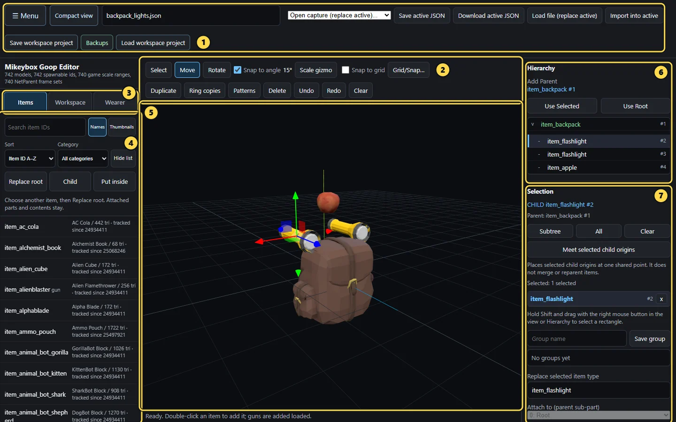Switch to the Workspace tab
Viewport: 676px width, 422px height.
pyautogui.click(x=70, y=102)
